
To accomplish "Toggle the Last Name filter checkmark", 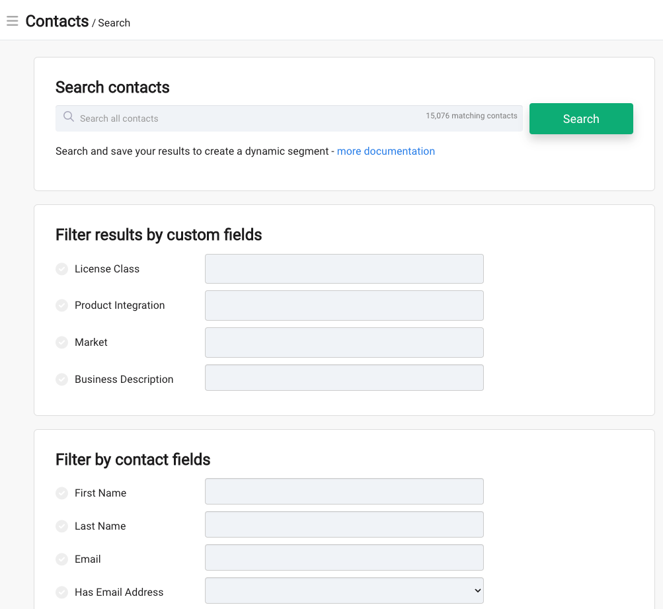I will [x=61, y=526].
